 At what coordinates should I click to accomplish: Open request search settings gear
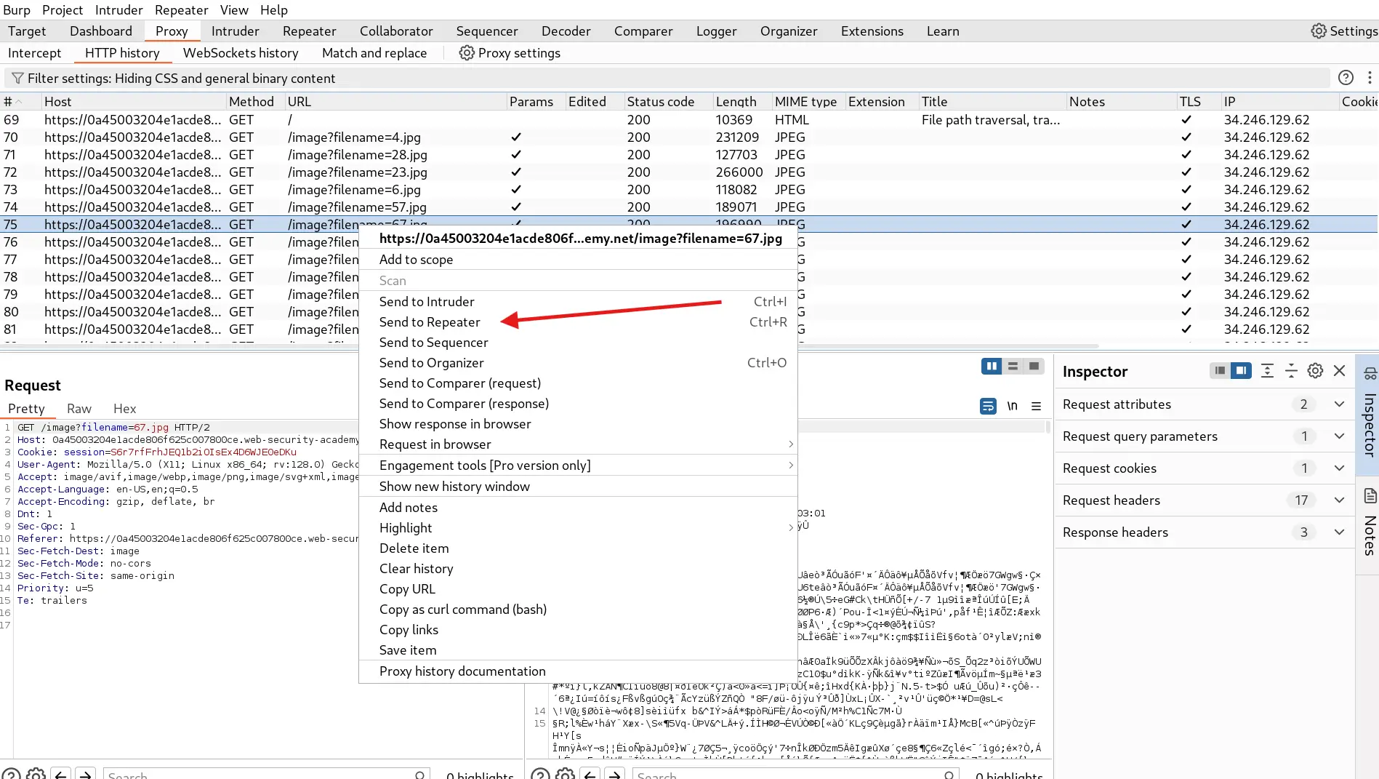[36, 775]
